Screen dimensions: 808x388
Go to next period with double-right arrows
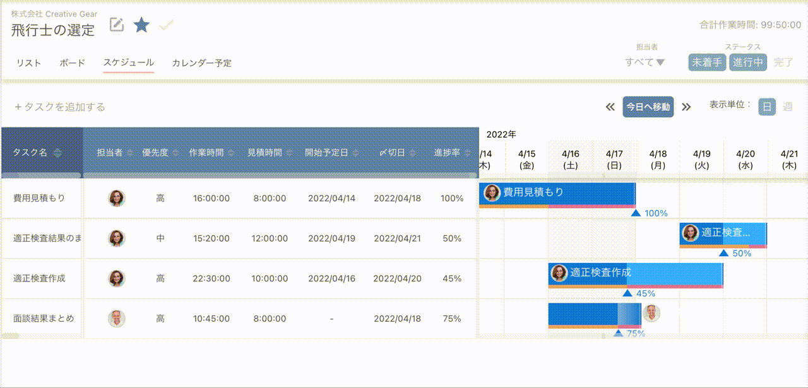[687, 107]
